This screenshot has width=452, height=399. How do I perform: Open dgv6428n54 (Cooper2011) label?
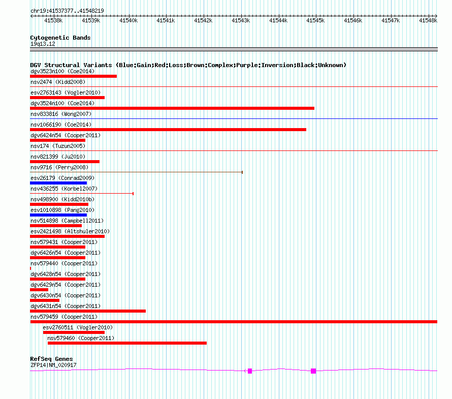pyautogui.click(x=66, y=274)
